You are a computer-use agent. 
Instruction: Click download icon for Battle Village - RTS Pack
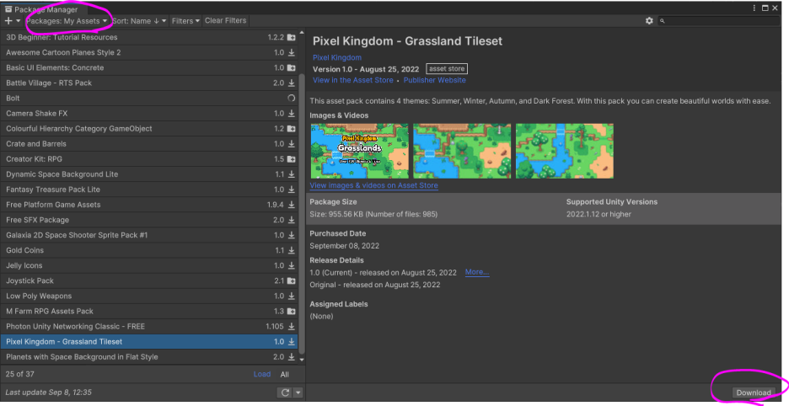click(x=292, y=83)
